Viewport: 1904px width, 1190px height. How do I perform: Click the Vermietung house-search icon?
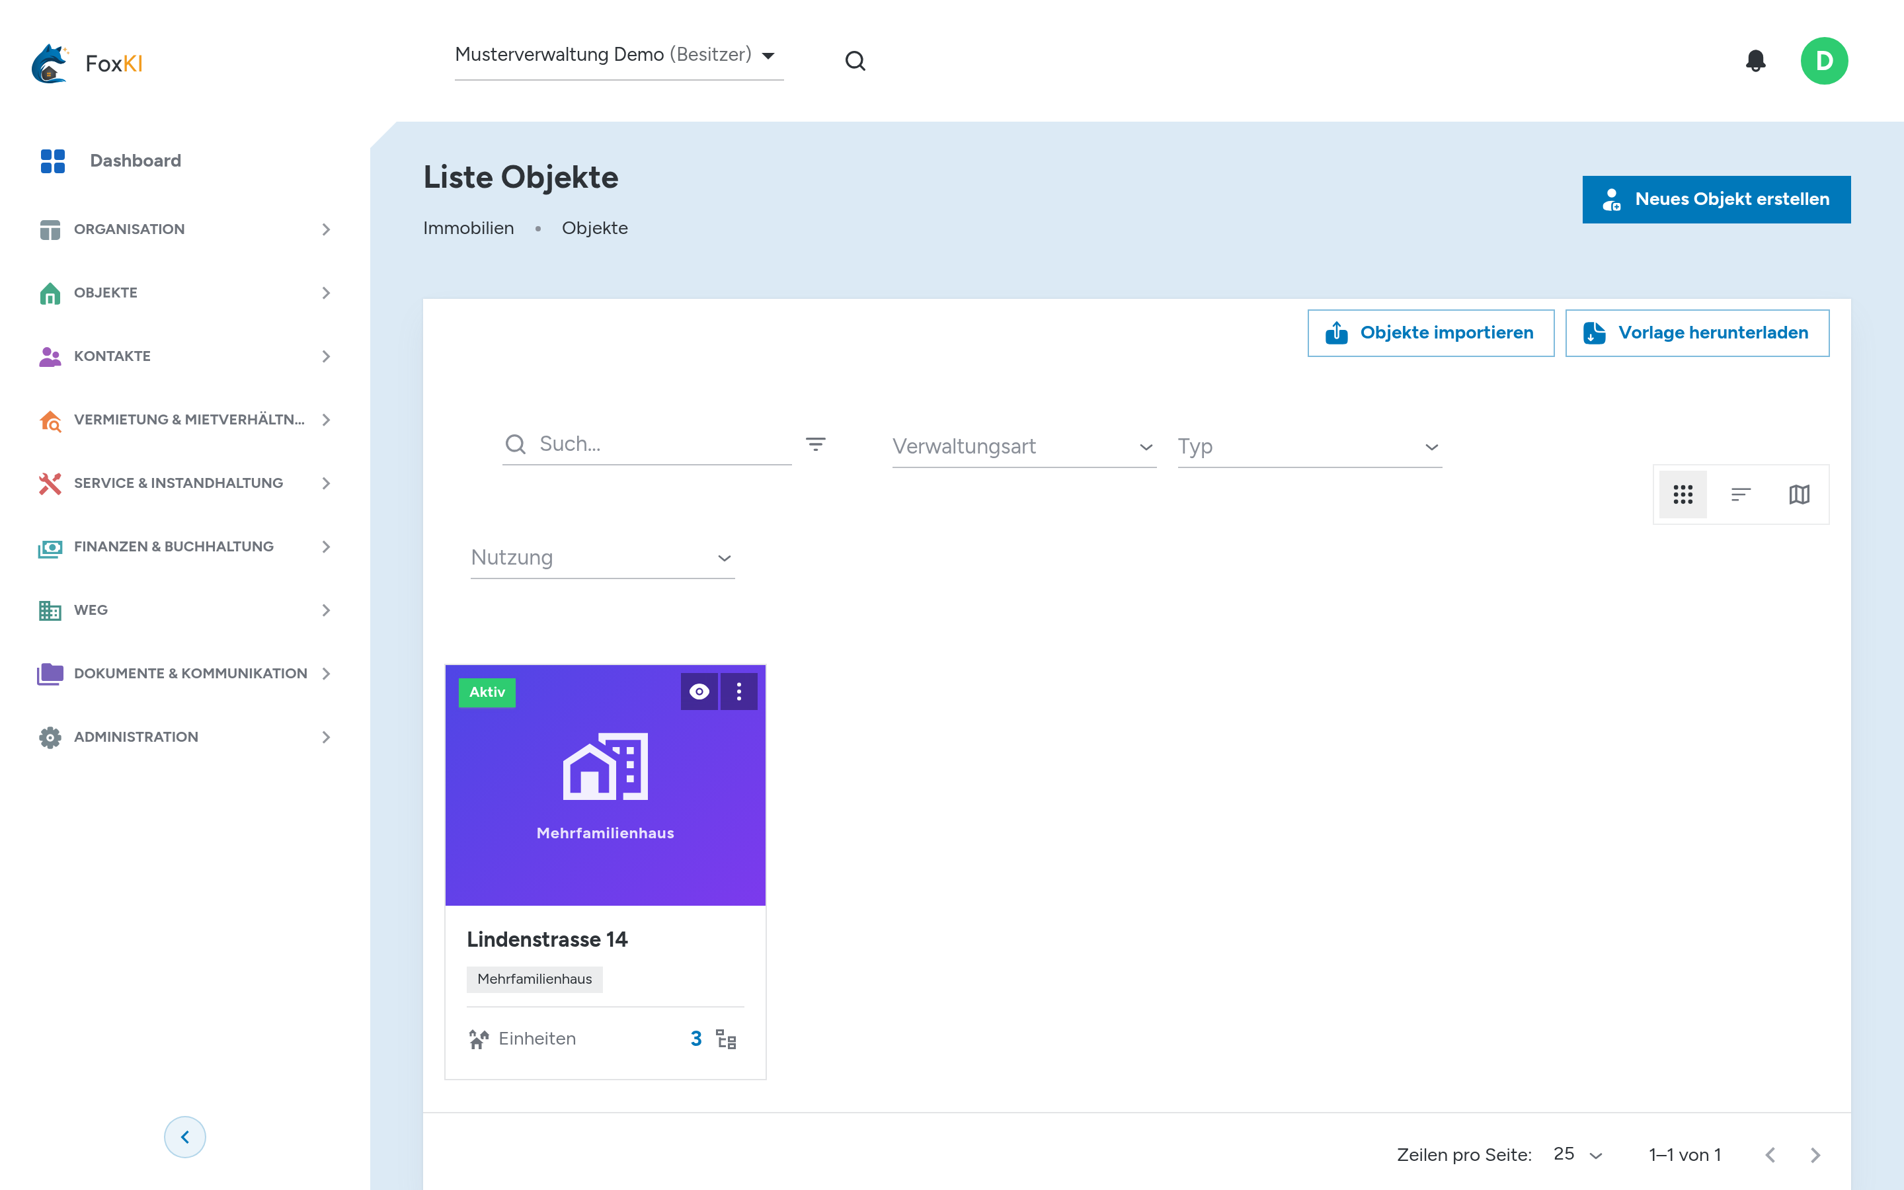pyautogui.click(x=50, y=420)
